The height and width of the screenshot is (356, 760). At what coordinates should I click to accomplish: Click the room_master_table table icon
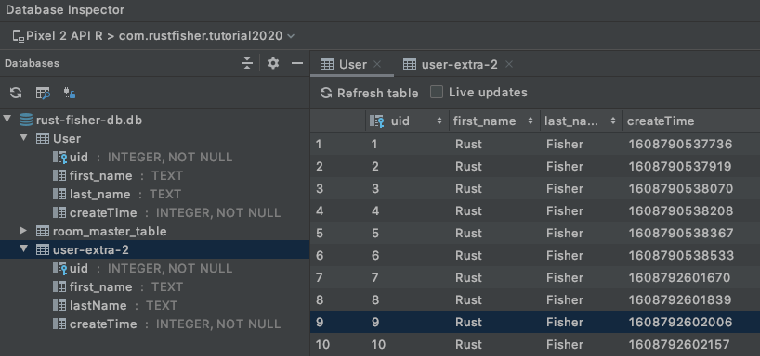[43, 232]
